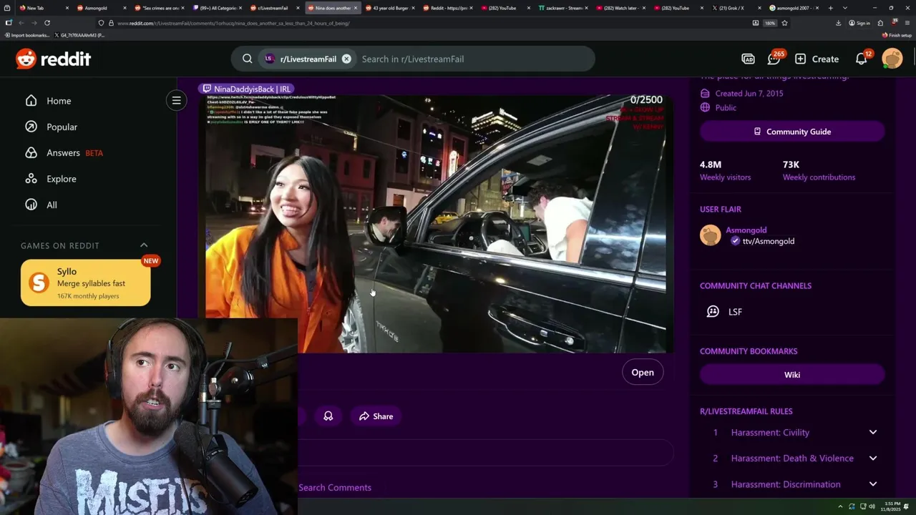Play the embedded stream clip

pos(436,223)
